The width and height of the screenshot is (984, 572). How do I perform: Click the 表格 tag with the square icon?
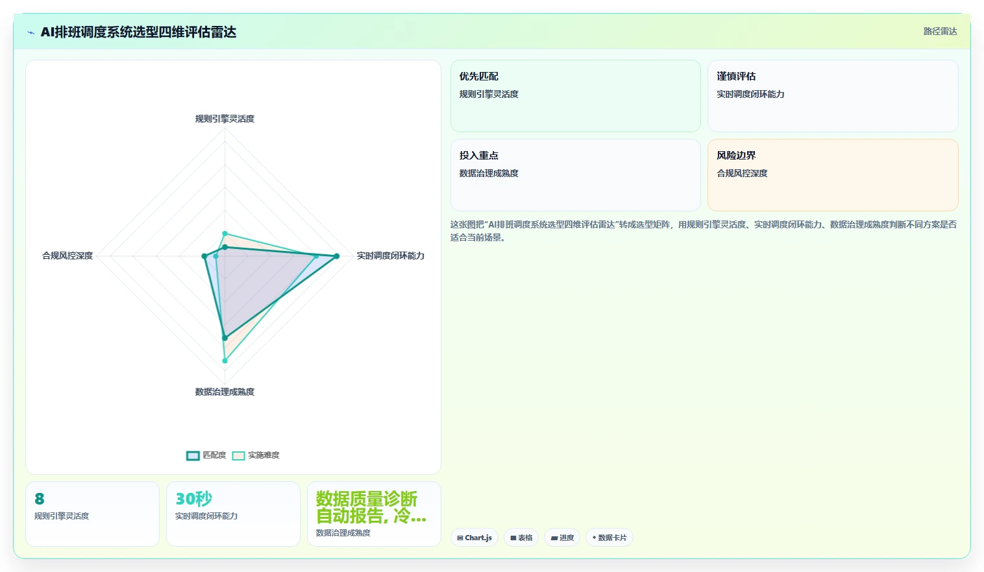pyautogui.click(x=521, y=538)
